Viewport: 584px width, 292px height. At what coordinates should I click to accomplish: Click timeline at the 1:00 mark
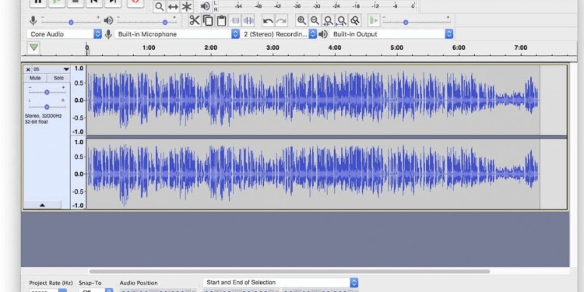(x=149, y=47)
